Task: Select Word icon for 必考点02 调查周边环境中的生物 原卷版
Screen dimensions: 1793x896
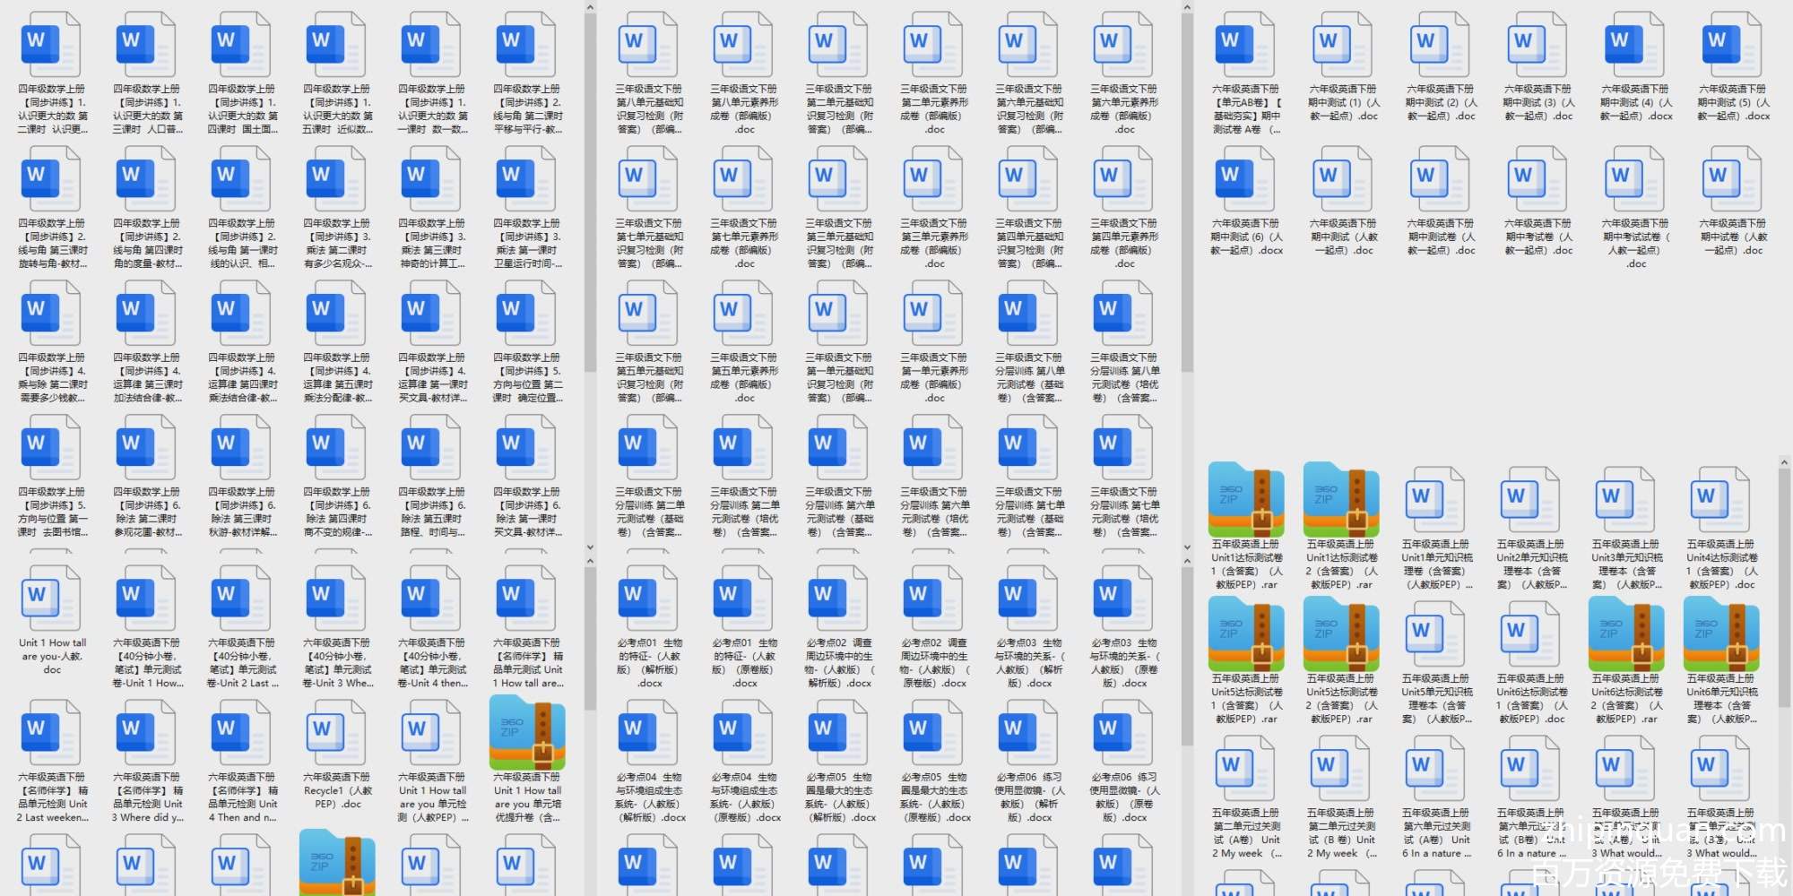Action: coord(934,599)
